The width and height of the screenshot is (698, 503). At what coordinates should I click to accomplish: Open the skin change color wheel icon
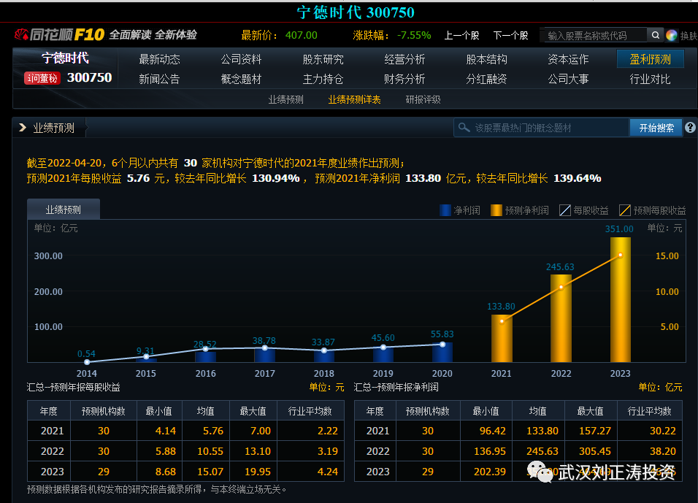pyautogui.click(x=671, y=35)
